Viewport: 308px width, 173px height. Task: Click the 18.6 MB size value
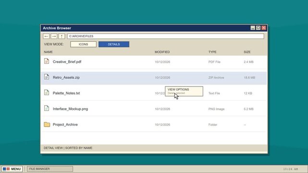pos(249,77)
